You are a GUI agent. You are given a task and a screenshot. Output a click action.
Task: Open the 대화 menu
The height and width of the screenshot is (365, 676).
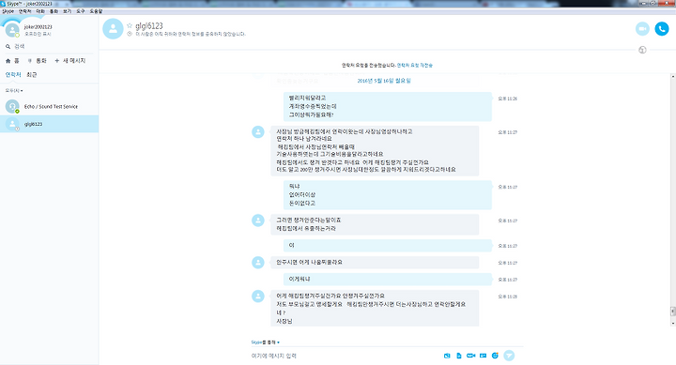pos(40,11)
